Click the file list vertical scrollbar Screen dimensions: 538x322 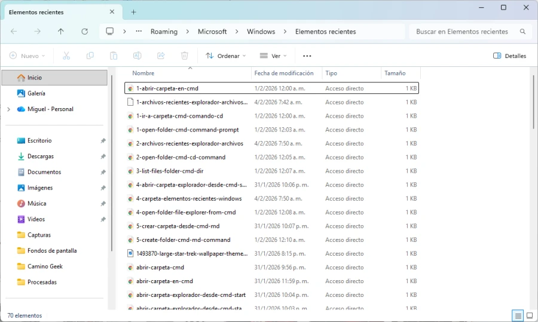pos(533,102)
